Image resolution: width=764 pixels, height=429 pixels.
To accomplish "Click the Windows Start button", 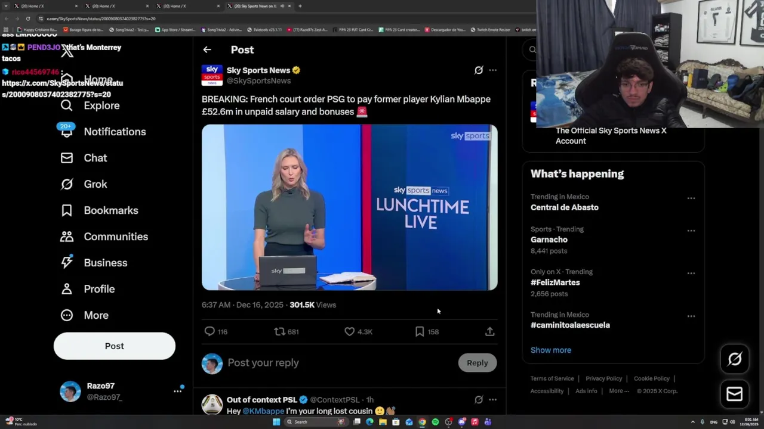I will 276,422.
